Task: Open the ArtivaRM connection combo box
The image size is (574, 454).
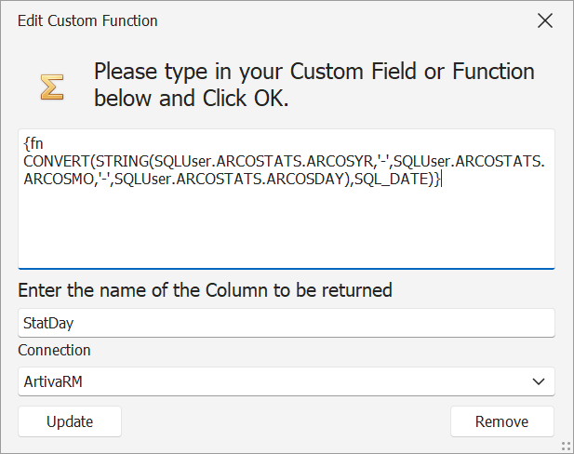Action: tap(287, 381)
